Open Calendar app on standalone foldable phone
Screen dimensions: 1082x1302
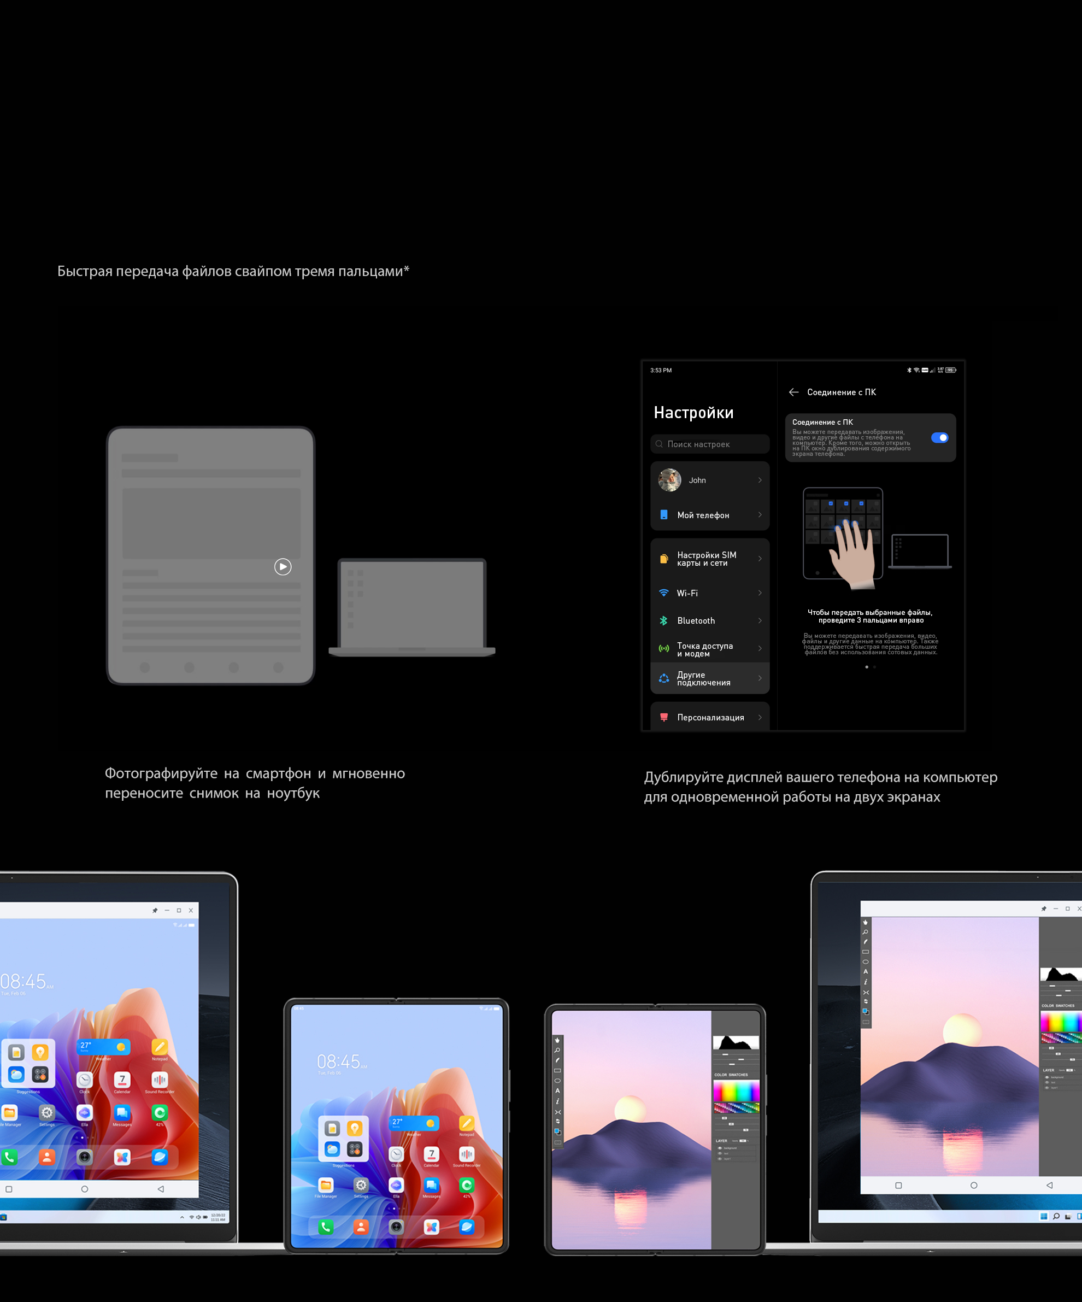point(431,1154)
